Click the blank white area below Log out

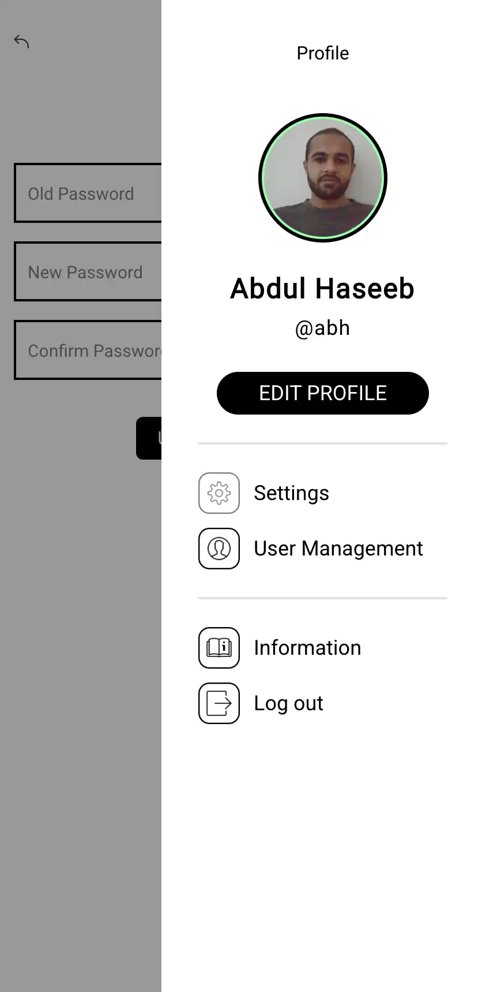pyautogui.click(x=323, y=855)
